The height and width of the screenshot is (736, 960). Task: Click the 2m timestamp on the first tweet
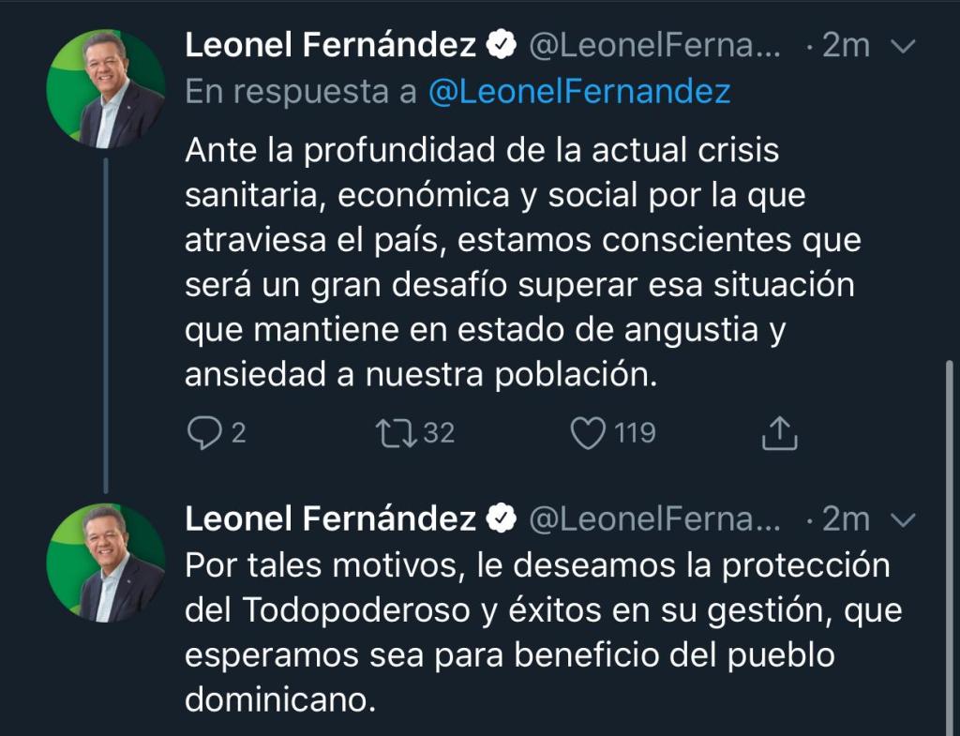click(846, 45)
